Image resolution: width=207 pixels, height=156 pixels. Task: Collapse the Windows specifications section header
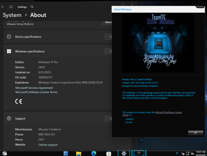tap(58, 51)
